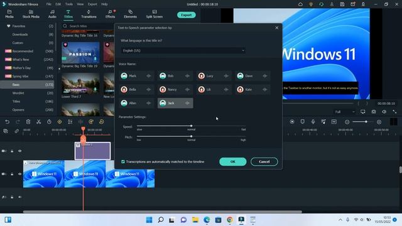Viewport: 402px width, 226px height.
Task: Select Dynamic Big Title 19 thumbnail
Action: pyautogui.click(x=80, y=53)
